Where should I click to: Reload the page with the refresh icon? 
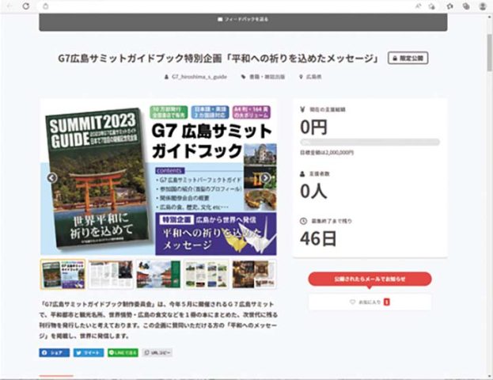point(26,6)
